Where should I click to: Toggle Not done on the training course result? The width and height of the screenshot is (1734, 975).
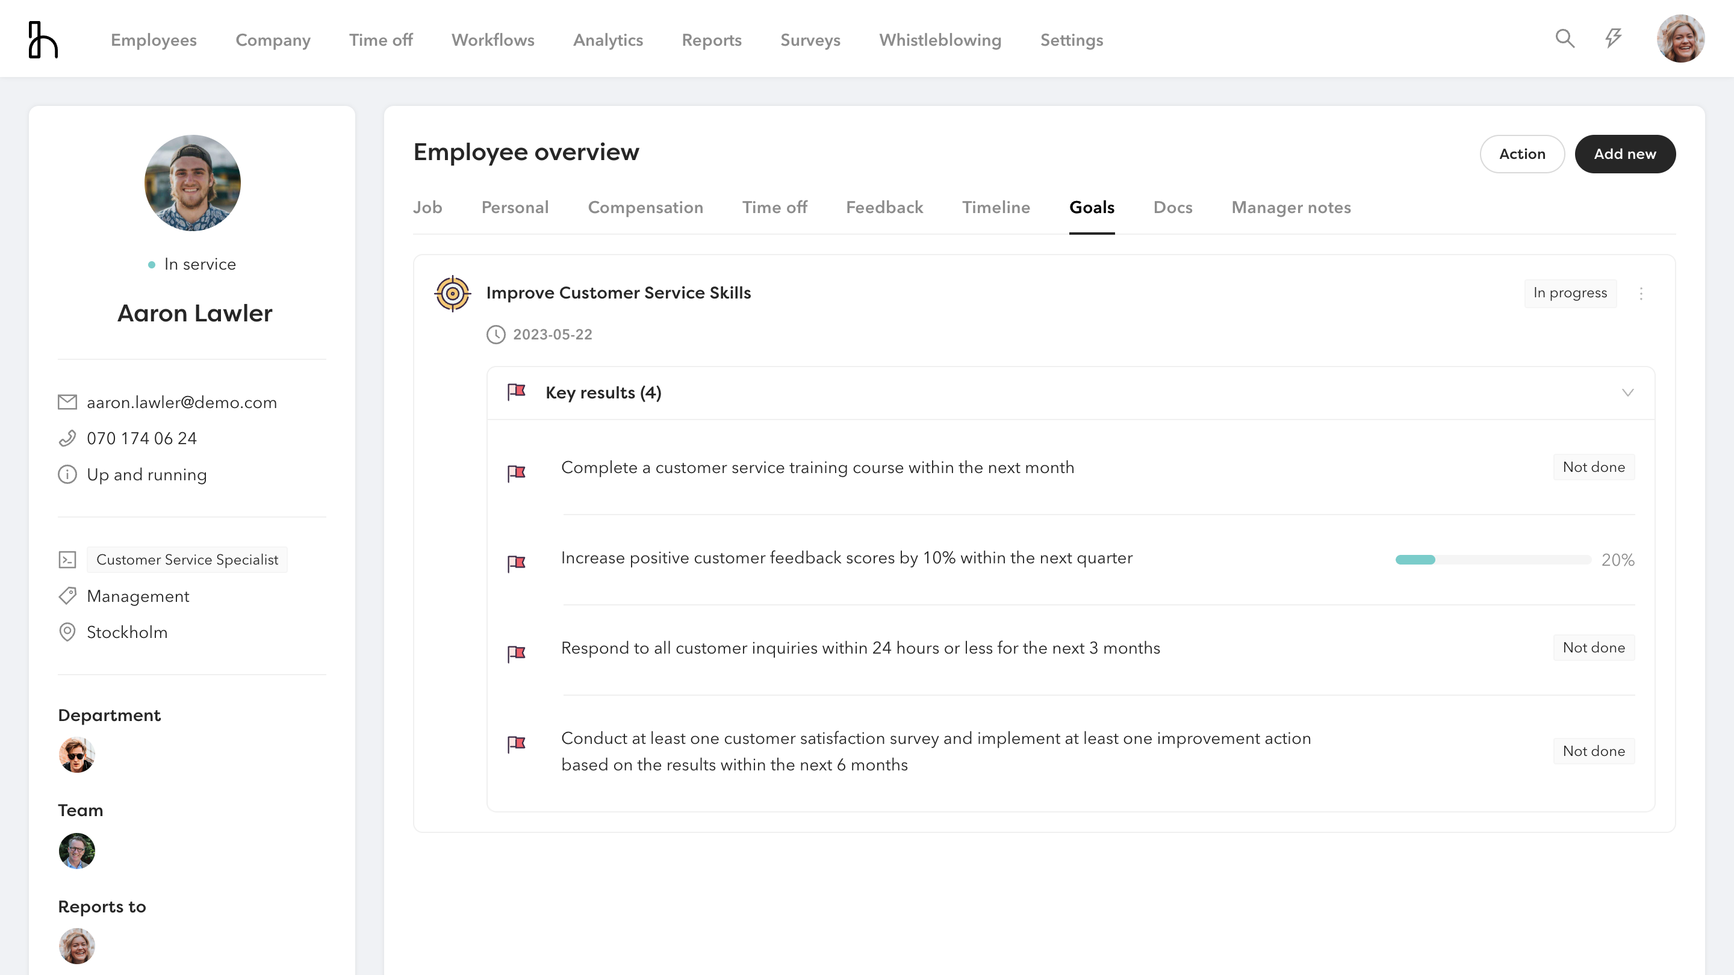click(x=1593, y=467)
